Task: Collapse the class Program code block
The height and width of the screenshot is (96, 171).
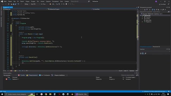Action: (x=12, y=23)
